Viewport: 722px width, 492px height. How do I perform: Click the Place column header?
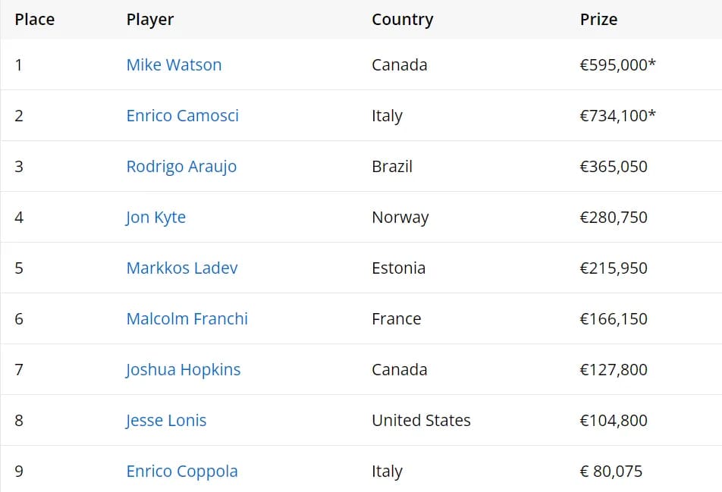[x=35, y=19]
